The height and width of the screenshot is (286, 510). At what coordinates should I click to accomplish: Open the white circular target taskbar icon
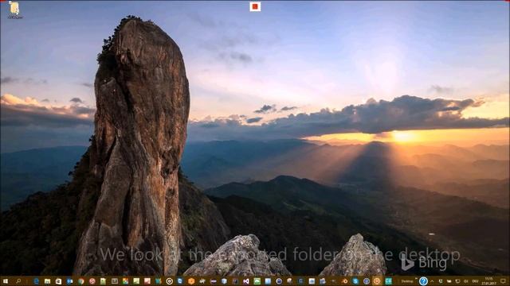click(170, 281)
